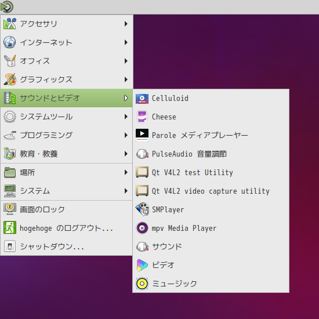Click the mpv Media Player icon
Viewport: 319px width, 319px height.
[142, 228]
